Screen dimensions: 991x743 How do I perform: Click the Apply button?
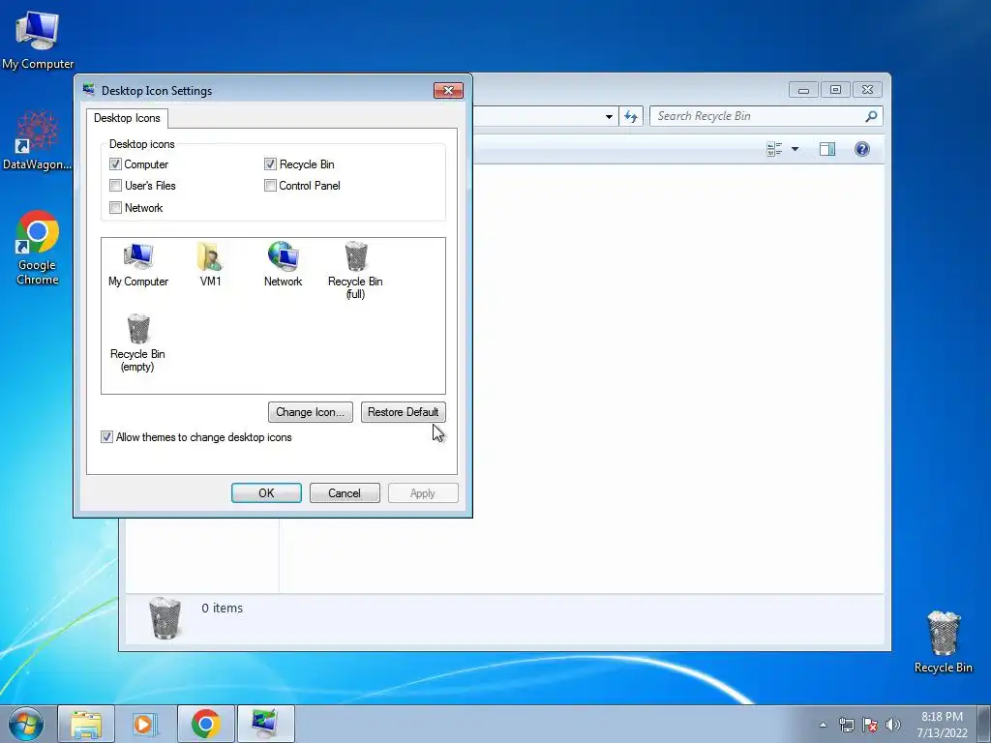423,492
